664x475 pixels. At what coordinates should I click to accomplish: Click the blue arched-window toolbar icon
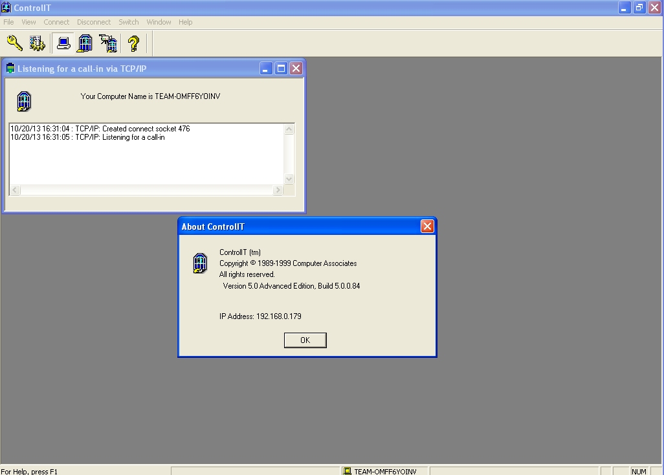(x=85, y=43)
